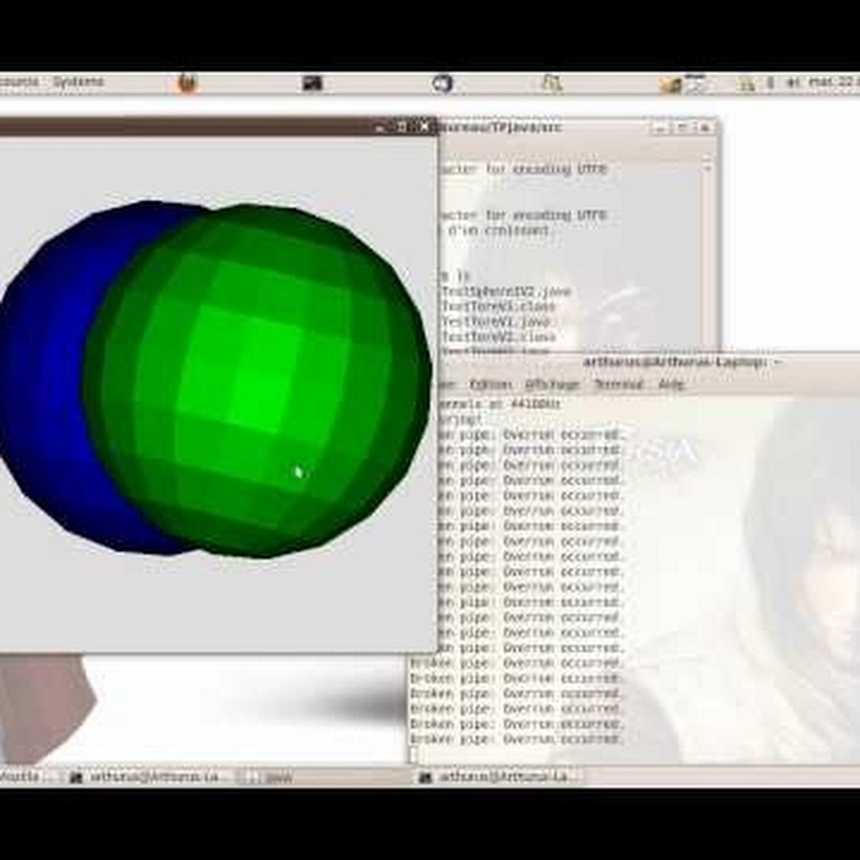The image size is (860, 860).
Task: Open the Aide menu in the terminal
Action: 672,384
